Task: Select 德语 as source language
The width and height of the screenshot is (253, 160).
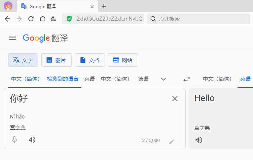Action: tap(143, 79)
